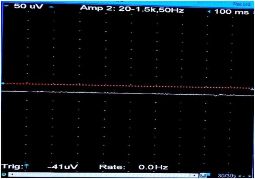Click the save disk icon beside scrollbar
Screen dimensions: 255x179
(x=203, y=176)
